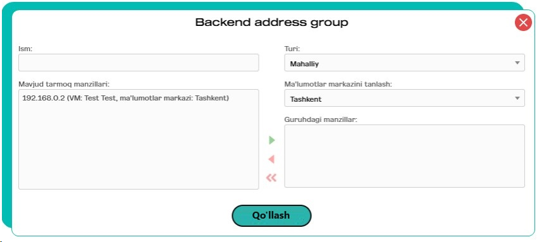The image size is (544, 242).
Task: Click inside the Guruhdagi manzillar list box
Action: 405,156
